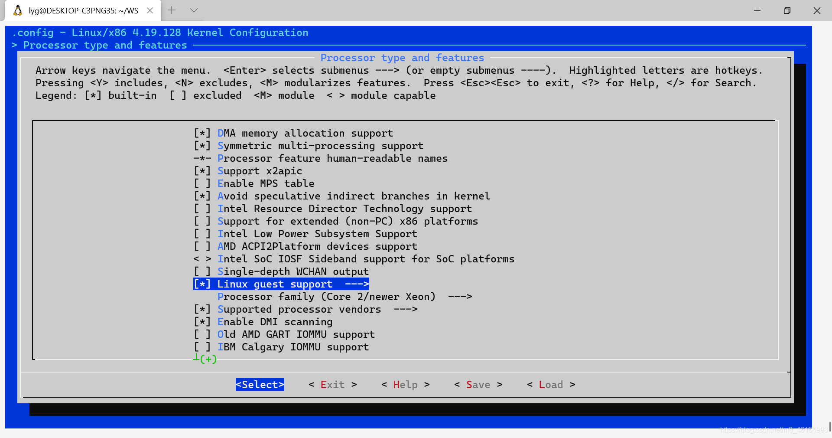Click the Help button
The width and height of the screenshot is (832, 438).
coord(406,385)
